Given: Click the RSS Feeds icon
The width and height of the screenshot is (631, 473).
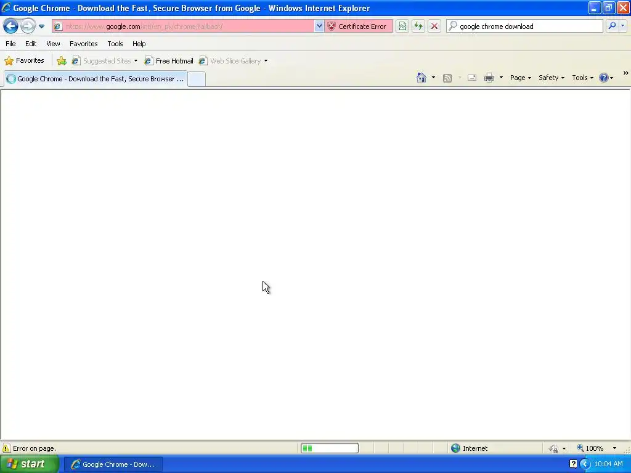Looking at the screenshot, I should pos(447,78).
